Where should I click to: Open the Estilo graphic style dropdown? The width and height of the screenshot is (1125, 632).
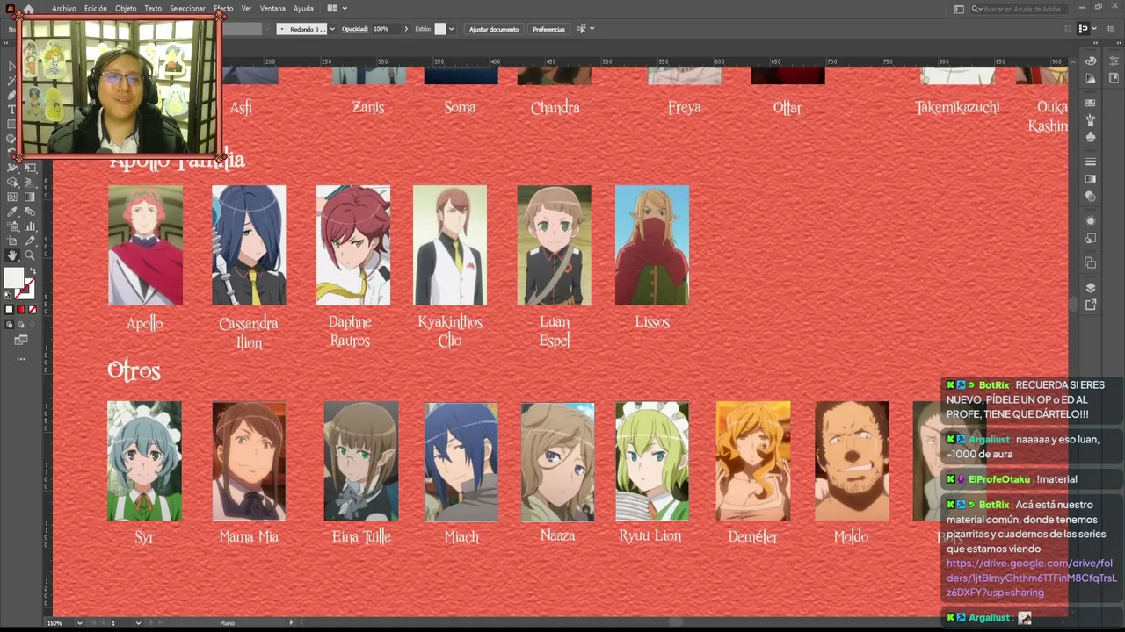tap(451, 29)
